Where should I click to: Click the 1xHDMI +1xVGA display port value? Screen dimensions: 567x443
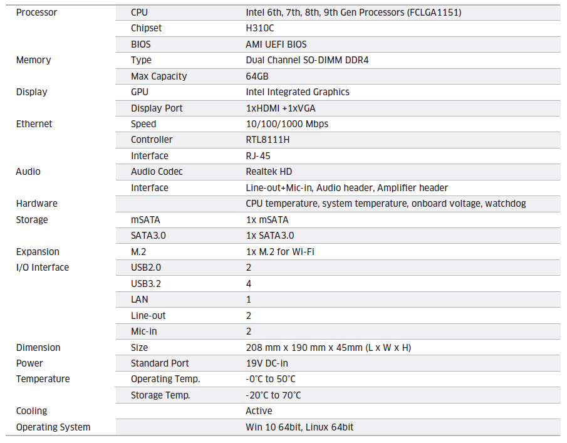(281, 108)
